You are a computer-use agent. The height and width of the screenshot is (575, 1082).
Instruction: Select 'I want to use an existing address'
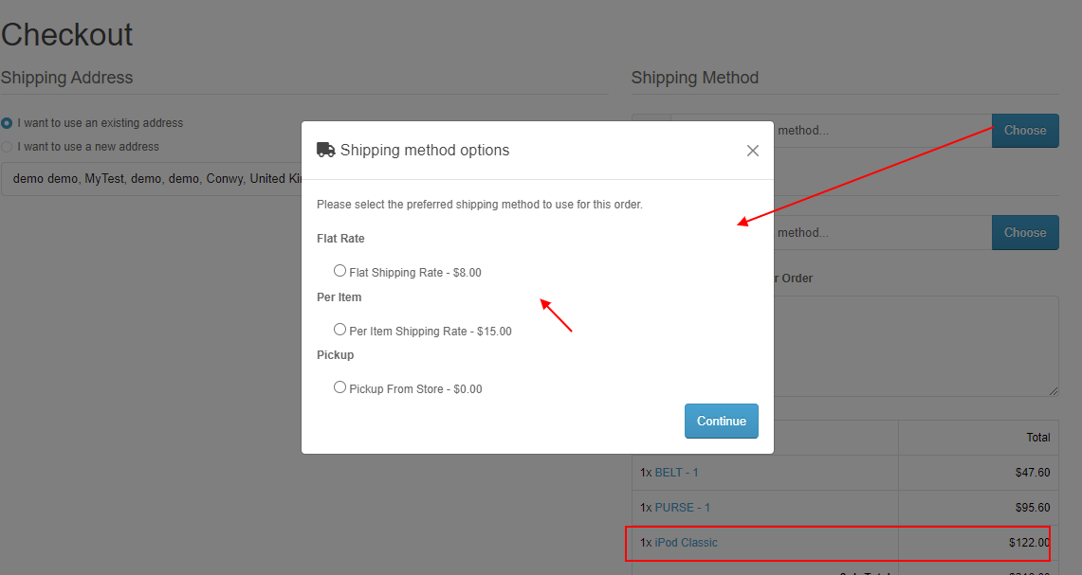(x=7, y=123)
